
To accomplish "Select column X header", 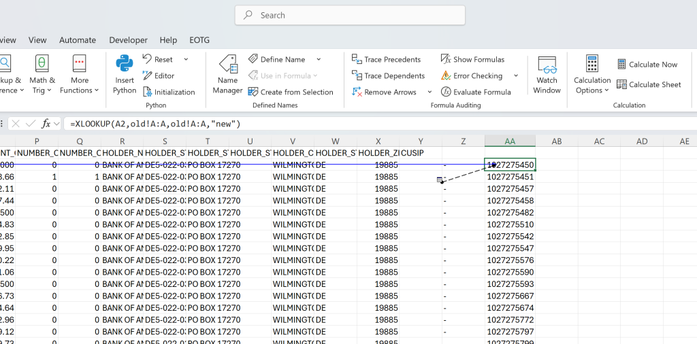I will [x=378, y=141].
